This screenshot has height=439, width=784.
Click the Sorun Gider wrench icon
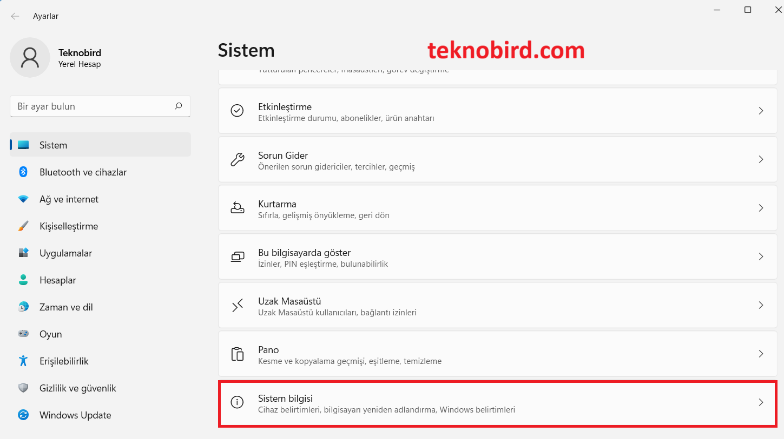tap(237, 159)
